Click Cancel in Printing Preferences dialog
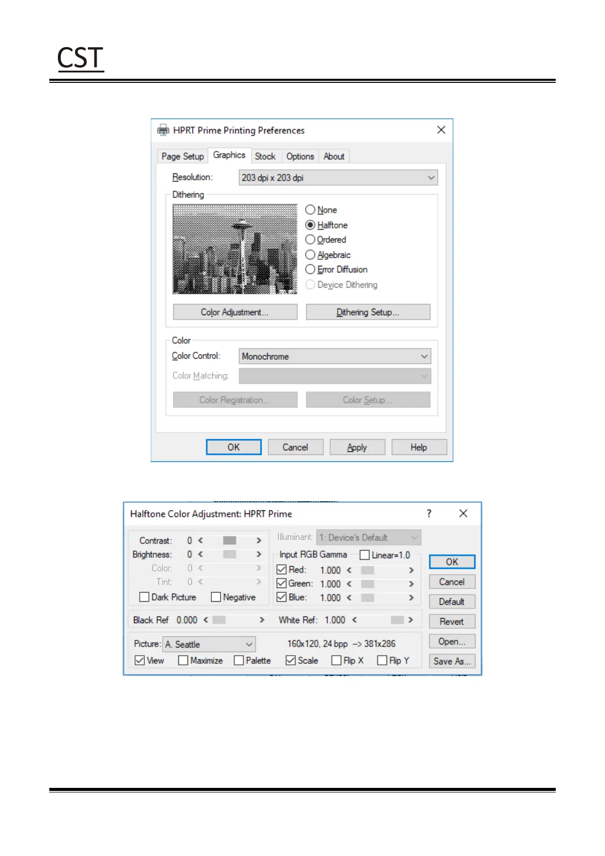This screenshot has width=605, height=856. click(295, 447)
